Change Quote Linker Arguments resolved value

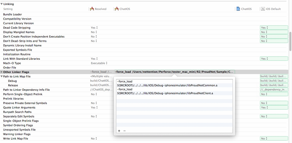click(94, 107)
